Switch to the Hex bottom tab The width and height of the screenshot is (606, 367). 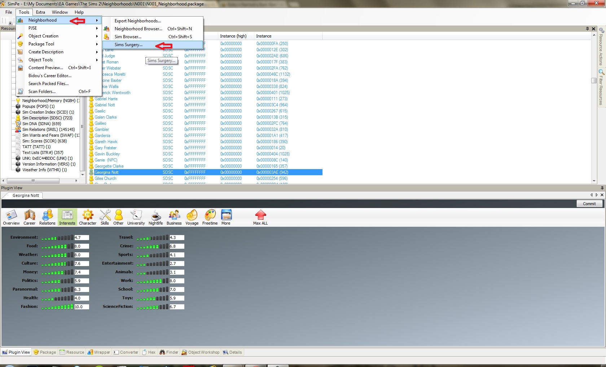point(149,352)
